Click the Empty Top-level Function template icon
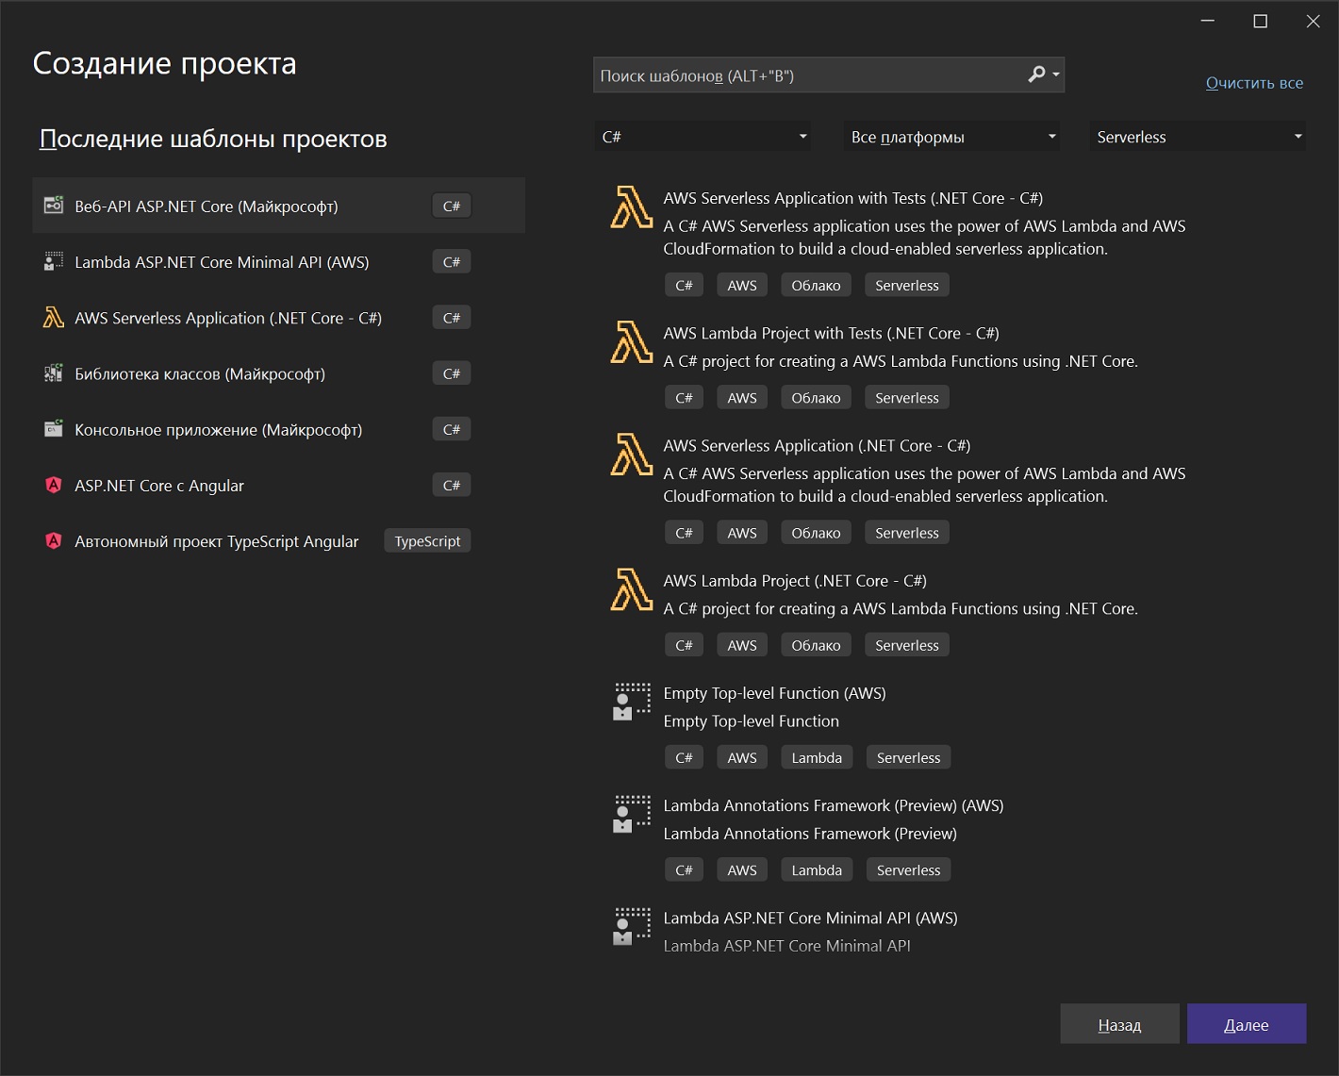The height and width of the screenshot is (1076, 1339). coord(632,702)
